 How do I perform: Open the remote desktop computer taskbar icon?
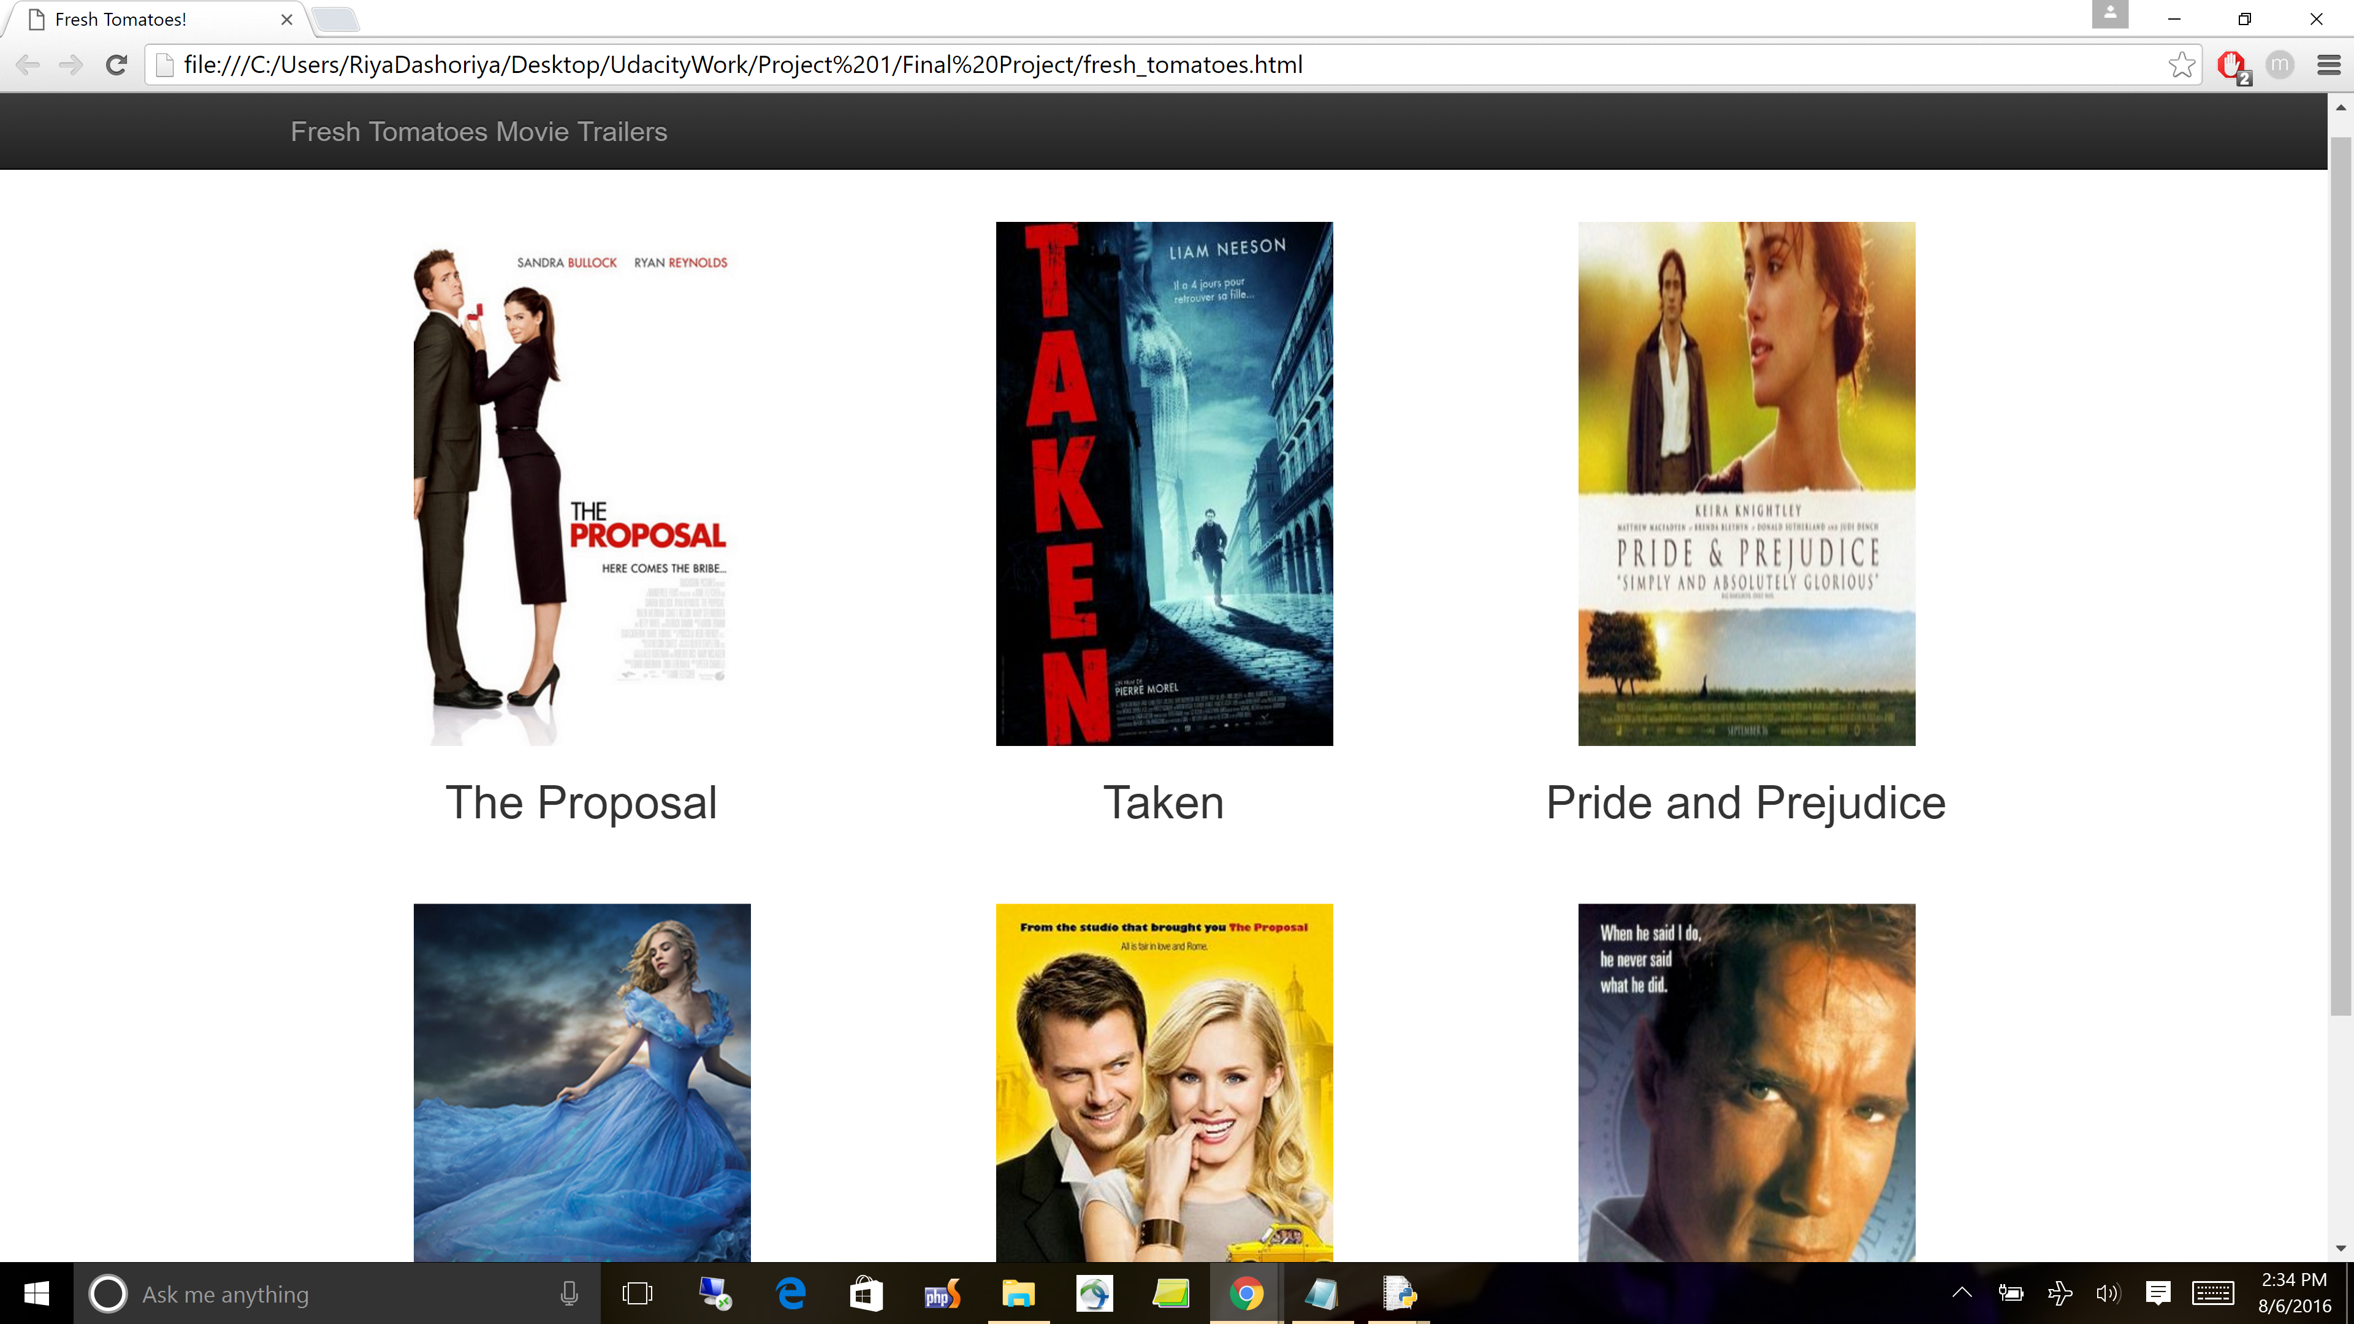pos(715,1294)
